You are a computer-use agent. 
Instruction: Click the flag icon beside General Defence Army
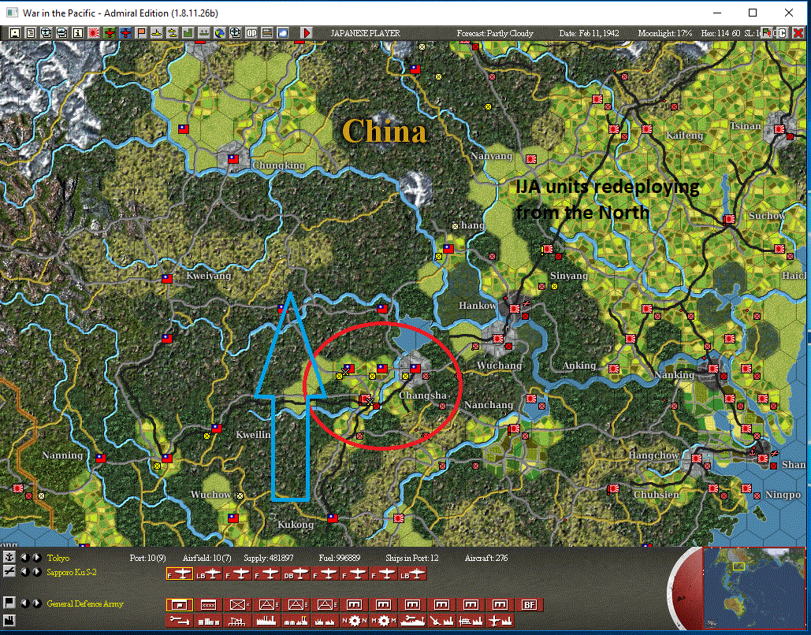click(x=9, y=603)
